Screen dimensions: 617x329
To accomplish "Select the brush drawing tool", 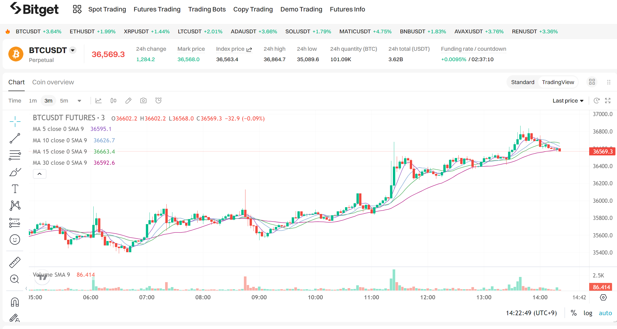I will click(x=15, y=172).
